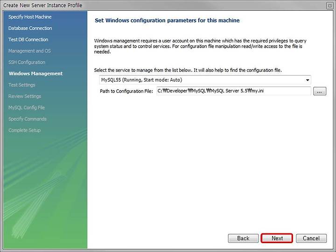Open the MySQL55 service dropdown
Image resolution: width=336 pixels, height=252 pixels.
point(205,80)
